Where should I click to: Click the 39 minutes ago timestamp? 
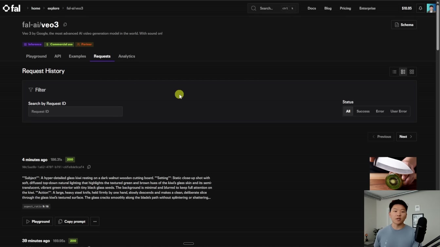[x=36, y=241]
